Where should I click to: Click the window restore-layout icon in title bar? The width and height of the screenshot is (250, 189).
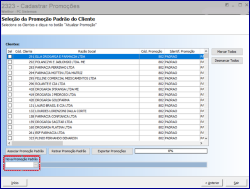(x=227, y=5)
